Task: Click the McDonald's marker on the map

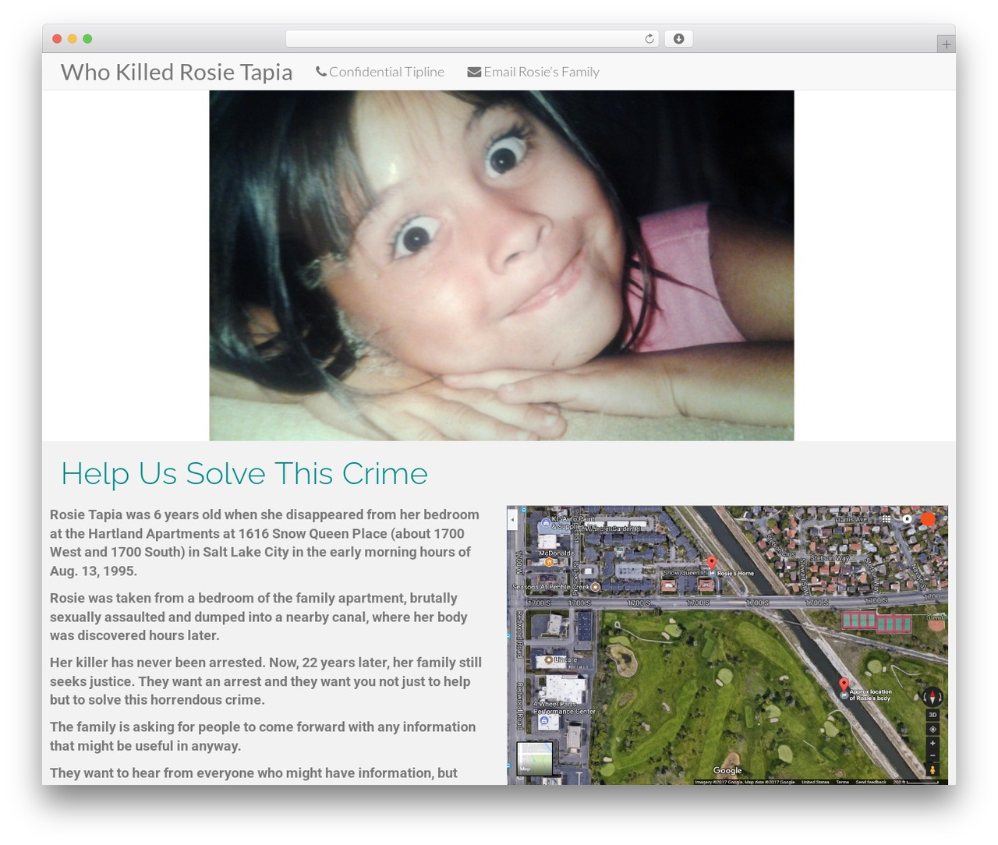Action: [549, 561]
